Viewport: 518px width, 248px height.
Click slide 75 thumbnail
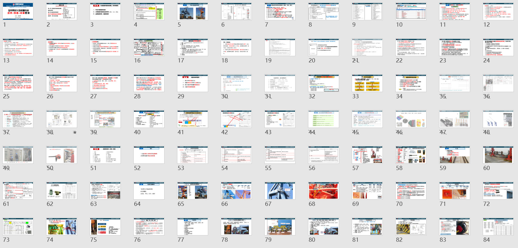105,227
